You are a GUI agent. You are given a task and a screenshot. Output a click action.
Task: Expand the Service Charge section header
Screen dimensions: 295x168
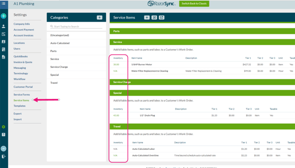(202, 82)
